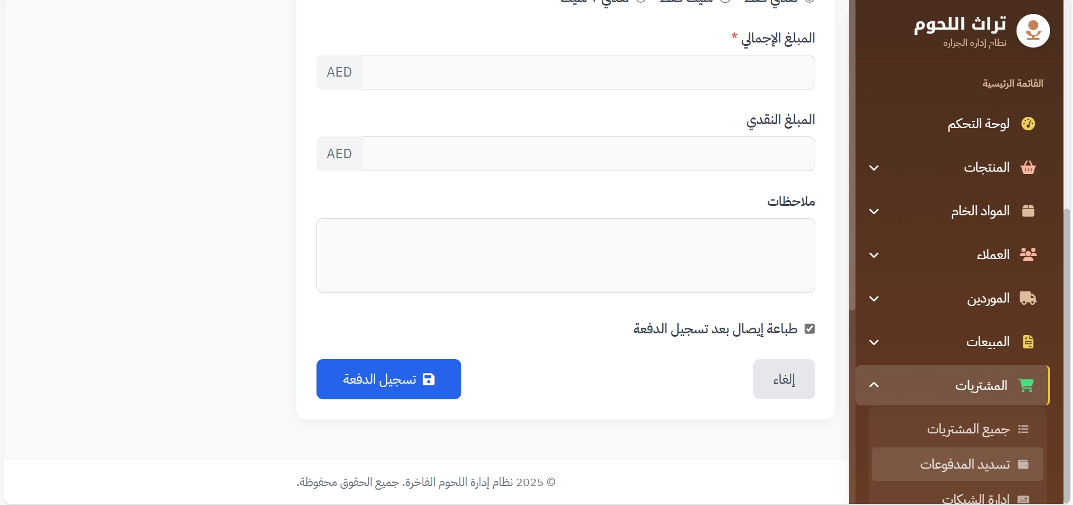Click the people icon beside العملاء
1073x505 pixels.
point(1028,254)
